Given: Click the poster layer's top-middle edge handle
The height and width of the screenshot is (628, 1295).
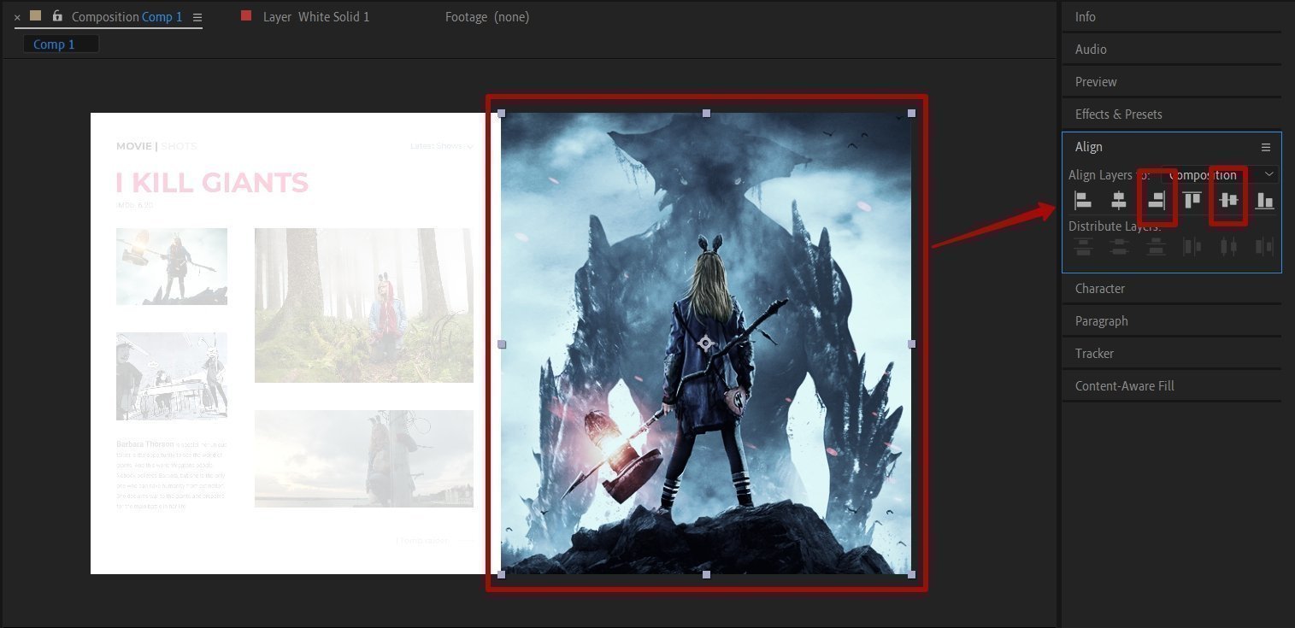Looking at the screenshot, I should click(x=706, y=113).
